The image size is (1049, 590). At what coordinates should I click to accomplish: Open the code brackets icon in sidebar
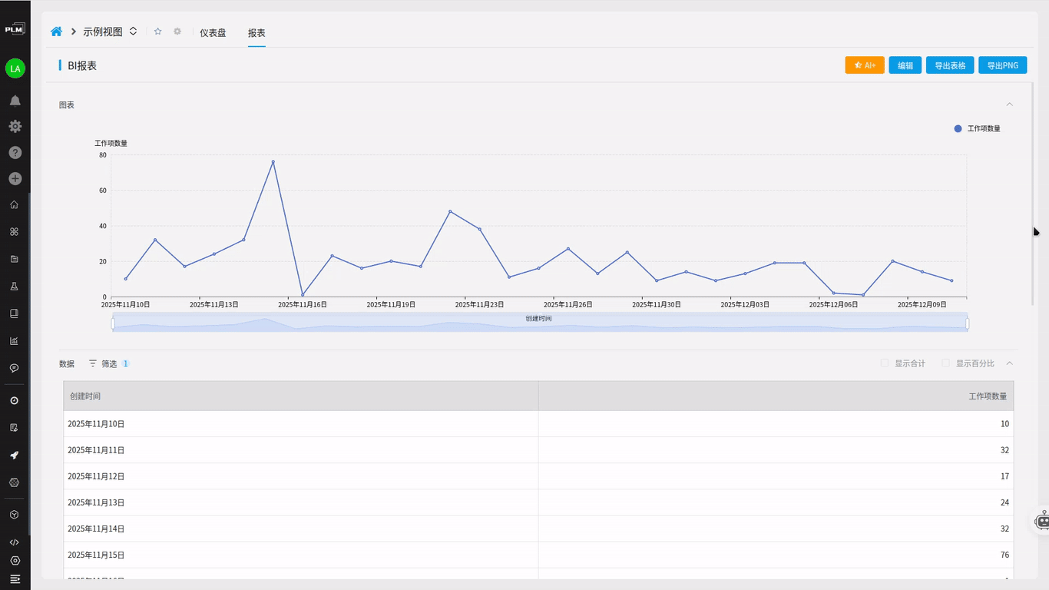coord(14,542)
